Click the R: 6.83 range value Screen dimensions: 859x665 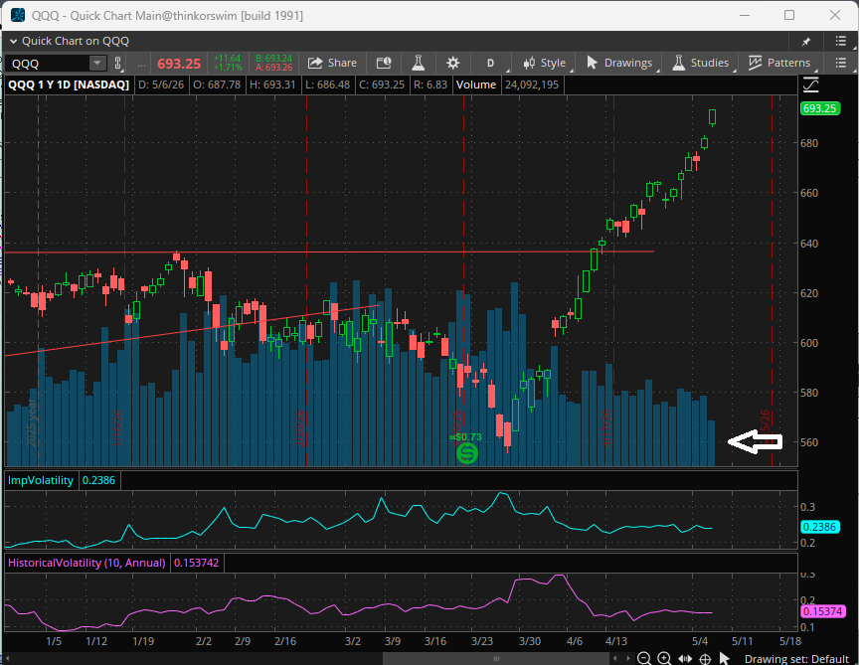pos(430,84)
